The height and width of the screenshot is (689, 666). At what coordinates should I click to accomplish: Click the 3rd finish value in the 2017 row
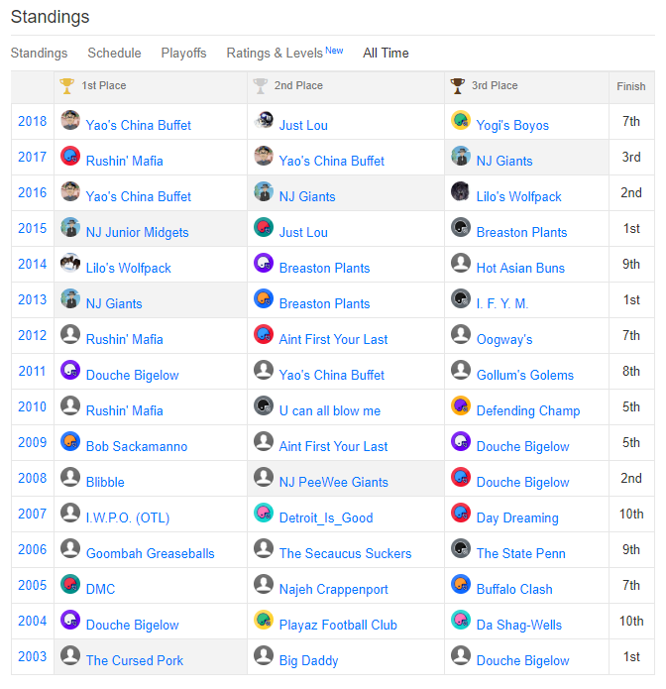[x=631, y=157]
